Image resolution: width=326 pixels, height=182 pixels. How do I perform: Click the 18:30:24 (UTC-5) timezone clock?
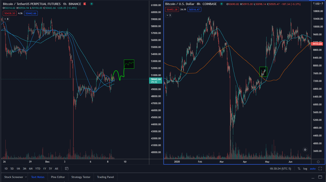click(x=281, y=168)
